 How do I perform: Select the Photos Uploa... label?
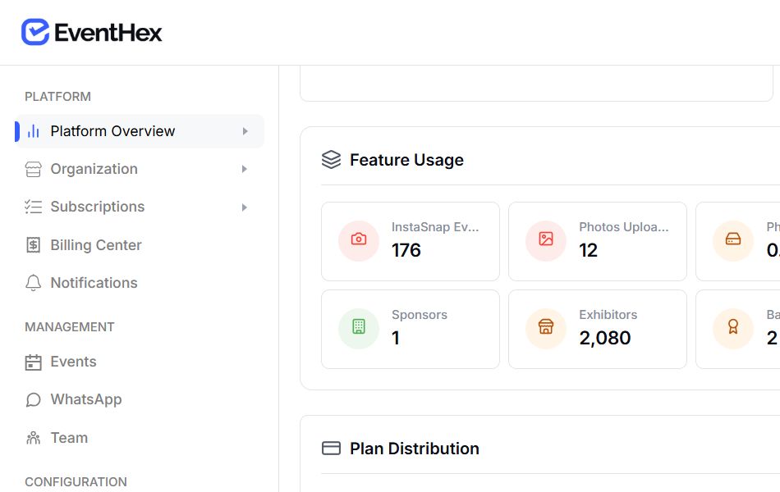[x=623, y=227]
